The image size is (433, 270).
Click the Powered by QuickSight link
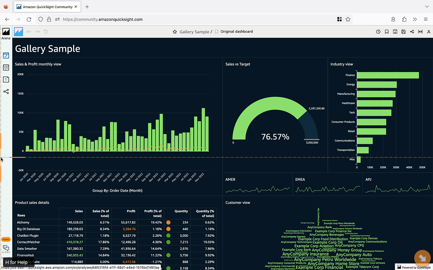(414, 267)
